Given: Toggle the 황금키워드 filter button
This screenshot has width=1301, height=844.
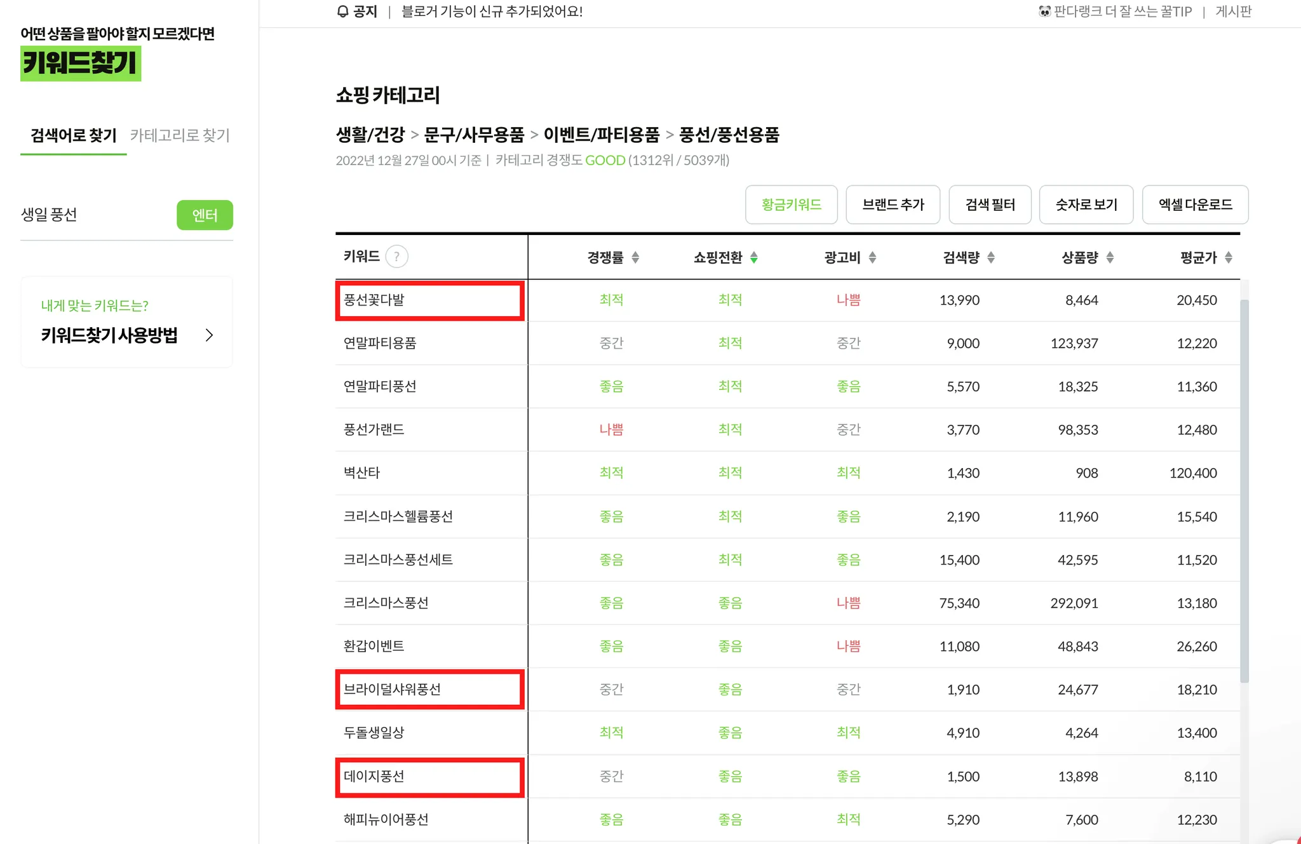Looking at the screenshot, I should click(791, 204).
